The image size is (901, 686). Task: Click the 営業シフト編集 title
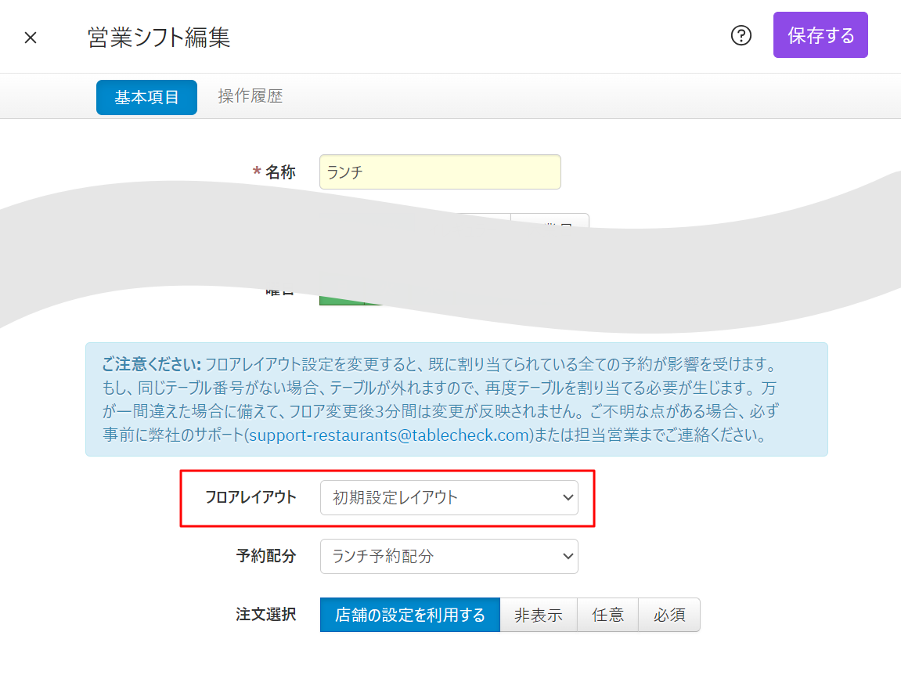[159, 38]
